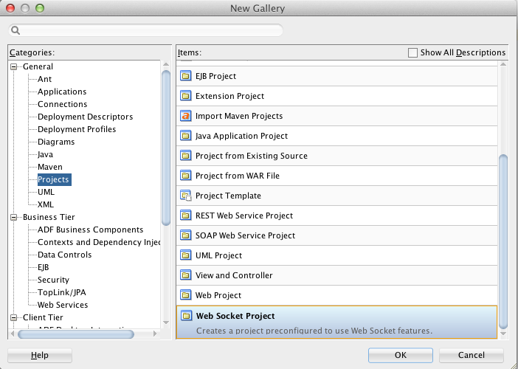Open the Help button

pyautogui.click(x=40, y=355)
